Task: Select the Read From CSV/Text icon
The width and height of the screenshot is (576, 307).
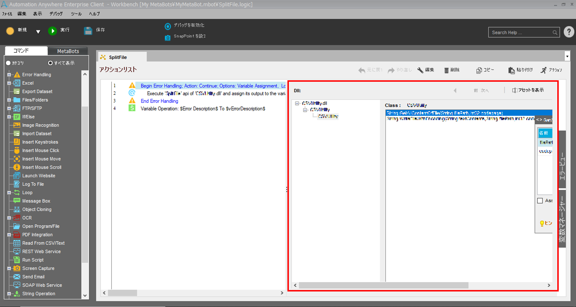Action: tap(17, 243)
